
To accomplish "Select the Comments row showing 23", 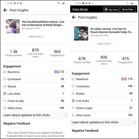I will (x=35, y=79).
